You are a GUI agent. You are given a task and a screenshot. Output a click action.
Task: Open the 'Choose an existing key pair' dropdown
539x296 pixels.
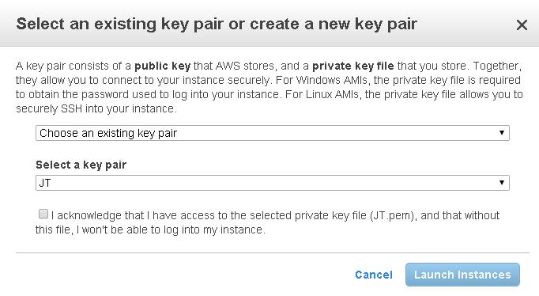click(272, 133)
